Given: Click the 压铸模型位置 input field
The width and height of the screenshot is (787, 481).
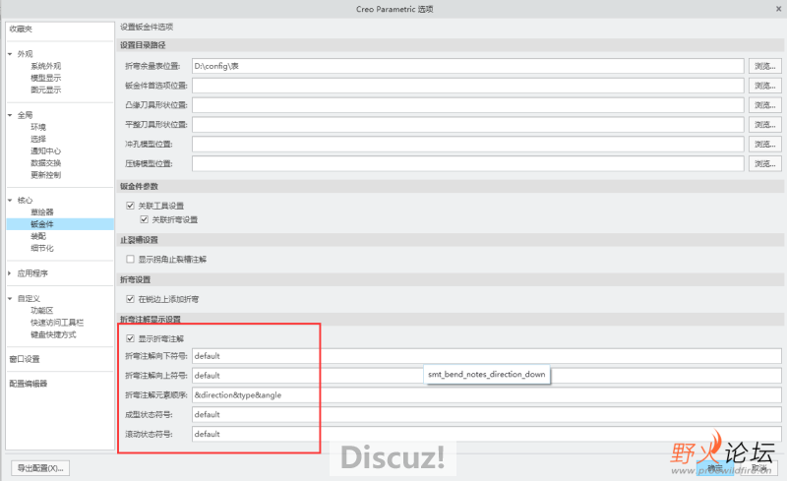Looking at the screenshot, I should pos(468,163).
